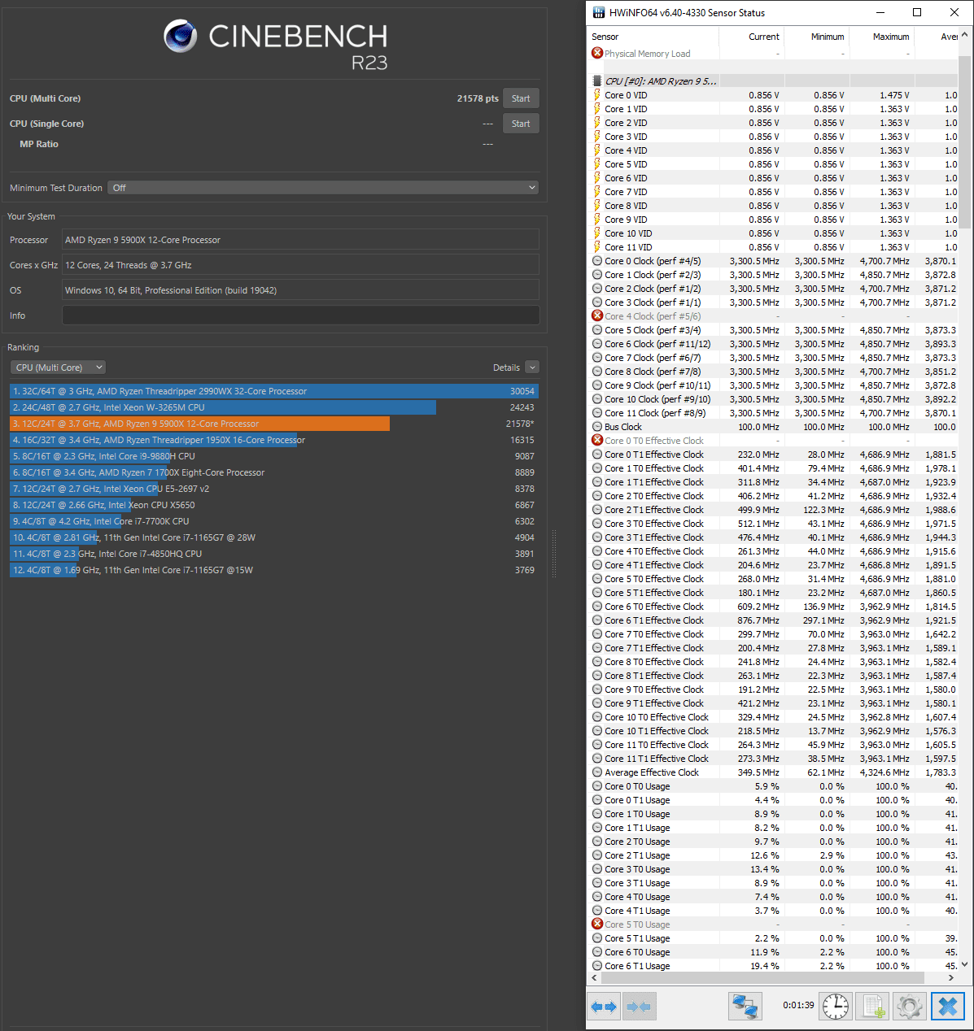Select the Threadripper 1950X ranking entry
This screenshot has width=974, height=1031.
coord(274,440)
